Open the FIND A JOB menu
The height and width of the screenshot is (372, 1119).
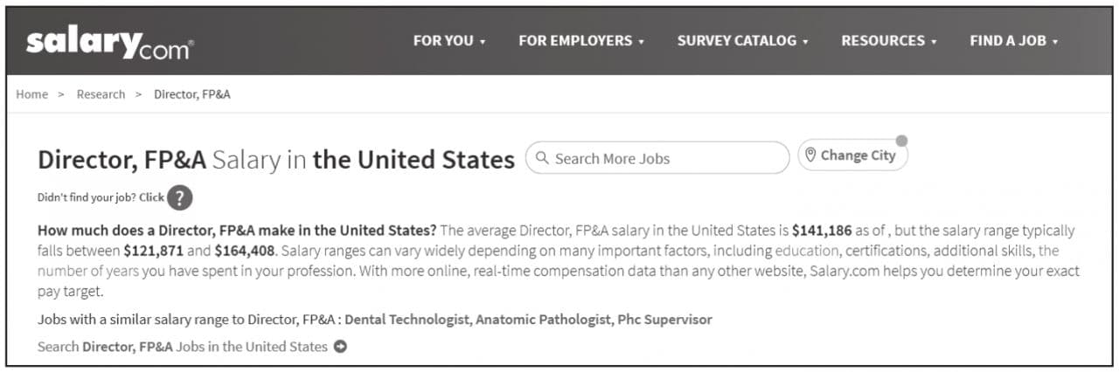(1014, 41)
